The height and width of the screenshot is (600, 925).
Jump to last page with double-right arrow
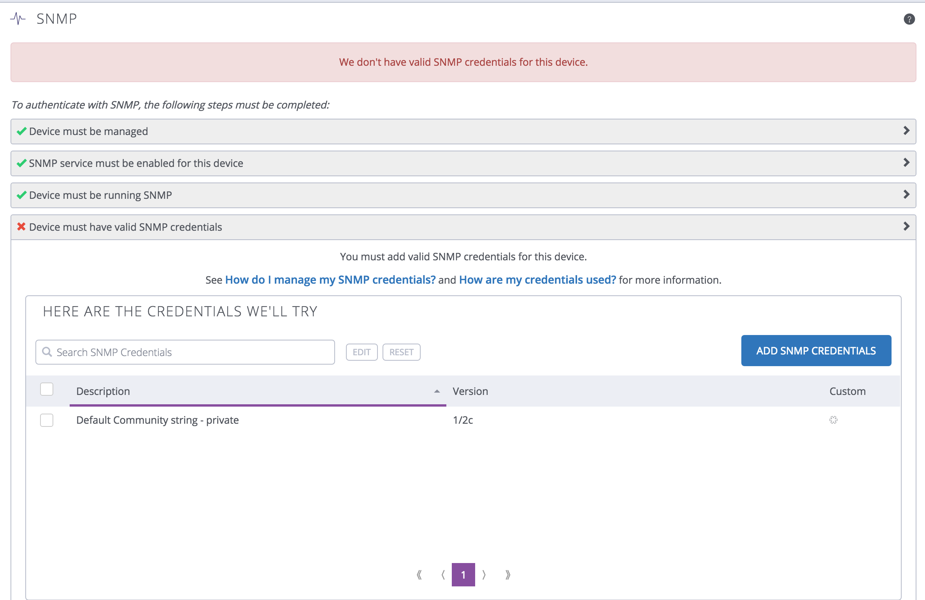(x=508, y=575)
